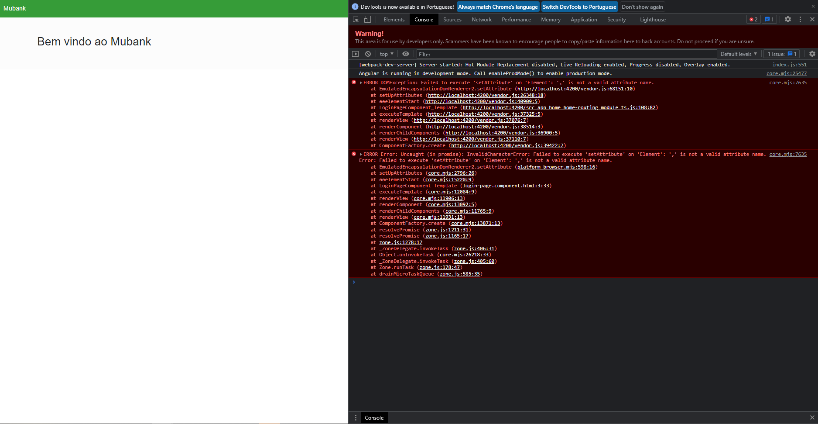Open the Memory tab
This screenshot has height=424, width=818.
pyautogui.click(x=551, y=20)
